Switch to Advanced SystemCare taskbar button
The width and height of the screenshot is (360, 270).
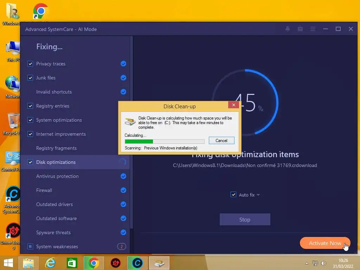click(137, 263)
